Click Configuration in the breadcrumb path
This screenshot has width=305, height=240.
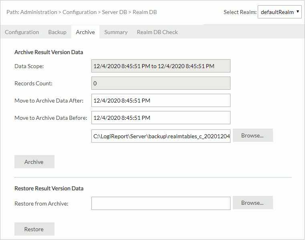79,12
